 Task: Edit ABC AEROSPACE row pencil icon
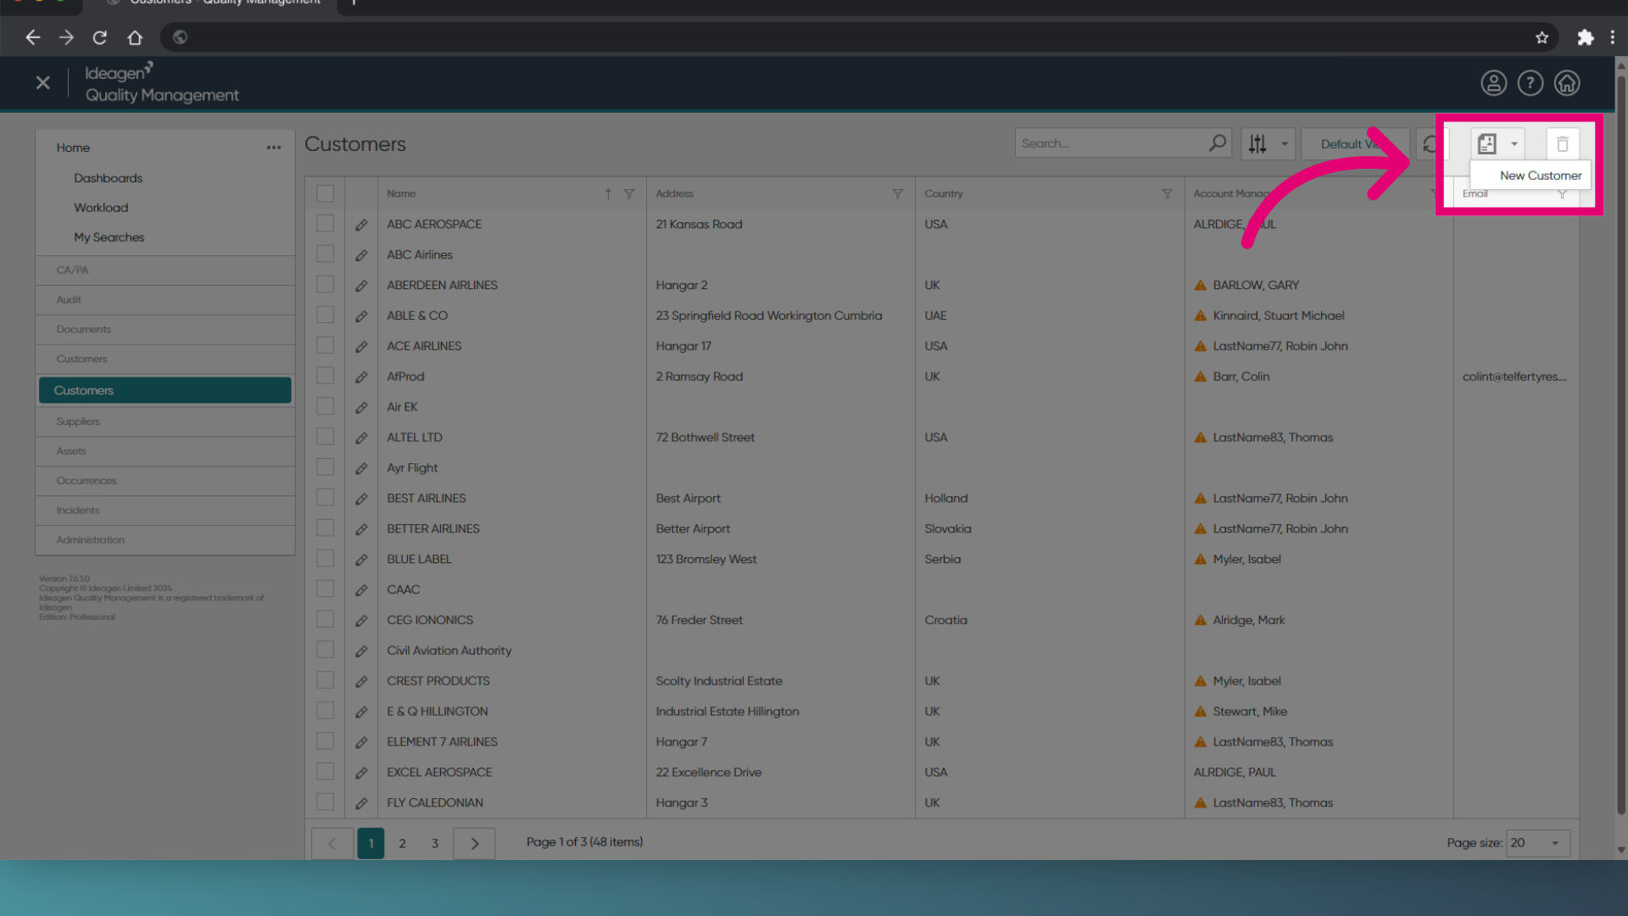(x=361, y=225)
